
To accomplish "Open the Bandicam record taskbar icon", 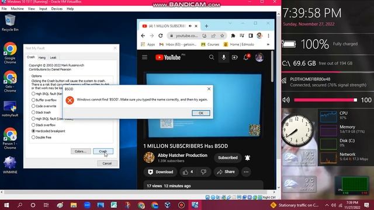I will (181, 205).
